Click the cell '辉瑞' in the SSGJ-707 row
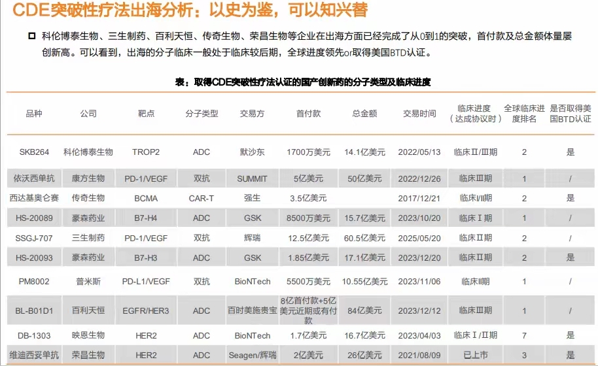Screen dimensions: 598x366 252,238
